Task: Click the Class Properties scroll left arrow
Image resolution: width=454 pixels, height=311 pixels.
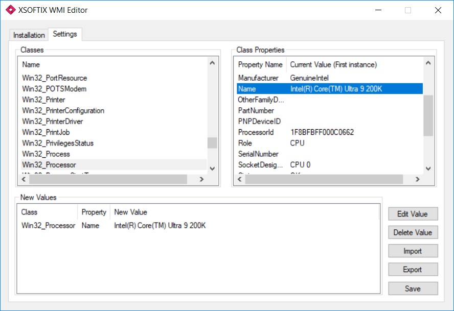Action: pyautogui.click(x=240, y=179)
